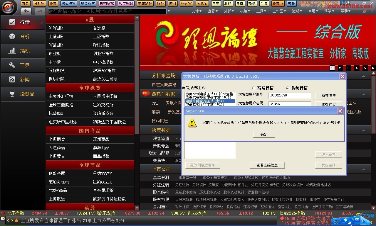Screen dimensions: 376x226
Task: Open the 工作区 dropdown menu
Action: coord(279,11)
